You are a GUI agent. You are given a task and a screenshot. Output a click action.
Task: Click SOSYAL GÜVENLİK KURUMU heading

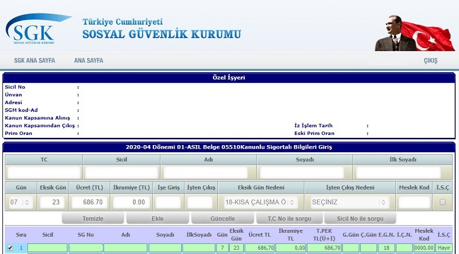[162, 34]
